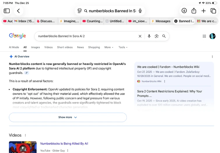Open Google account profile avatar
Screen dimensions: 220x153
(212, 36)
